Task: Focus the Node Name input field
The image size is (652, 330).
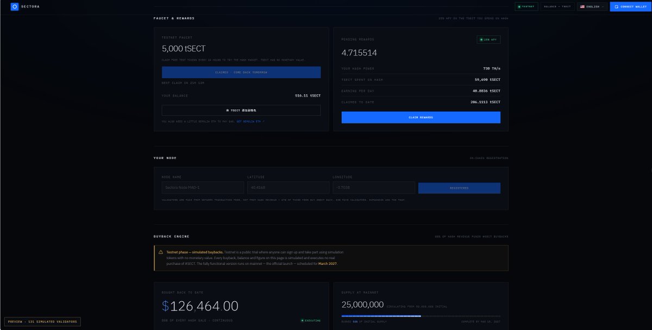Action: click(203, 188)
